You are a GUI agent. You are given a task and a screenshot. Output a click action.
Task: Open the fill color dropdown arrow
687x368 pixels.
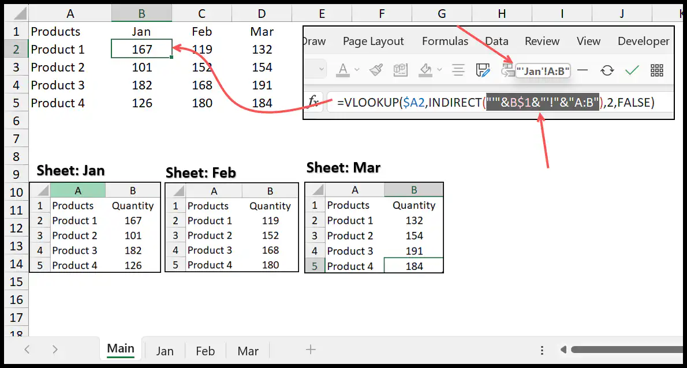pos(439,70)
